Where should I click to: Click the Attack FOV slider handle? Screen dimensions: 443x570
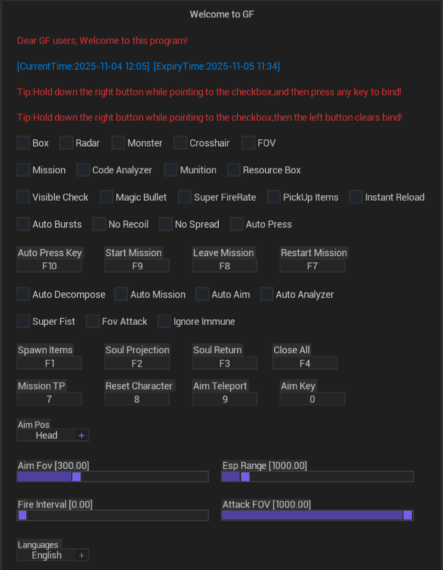[x=407, y=515]
